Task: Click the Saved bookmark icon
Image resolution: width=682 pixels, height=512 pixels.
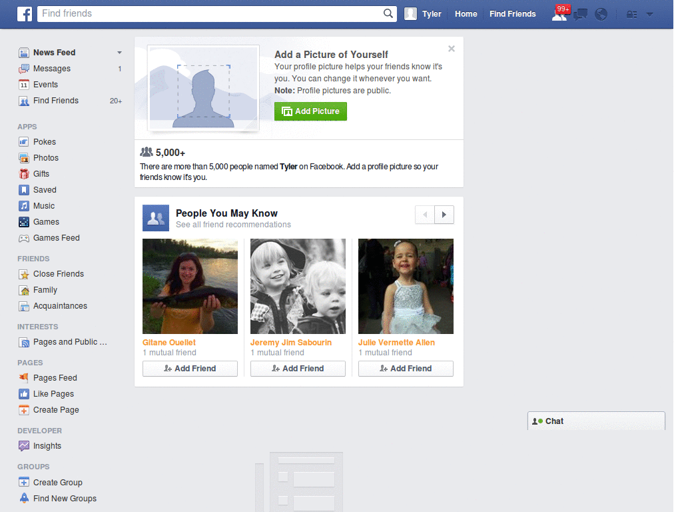Action: tap(24, 190)
